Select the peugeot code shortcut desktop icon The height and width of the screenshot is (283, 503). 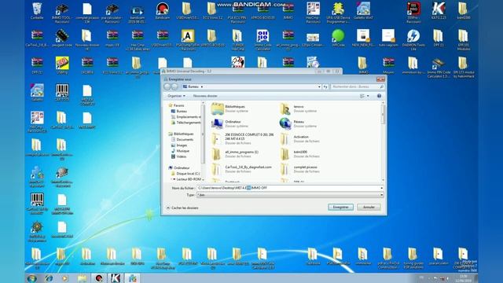coord(61,39)
